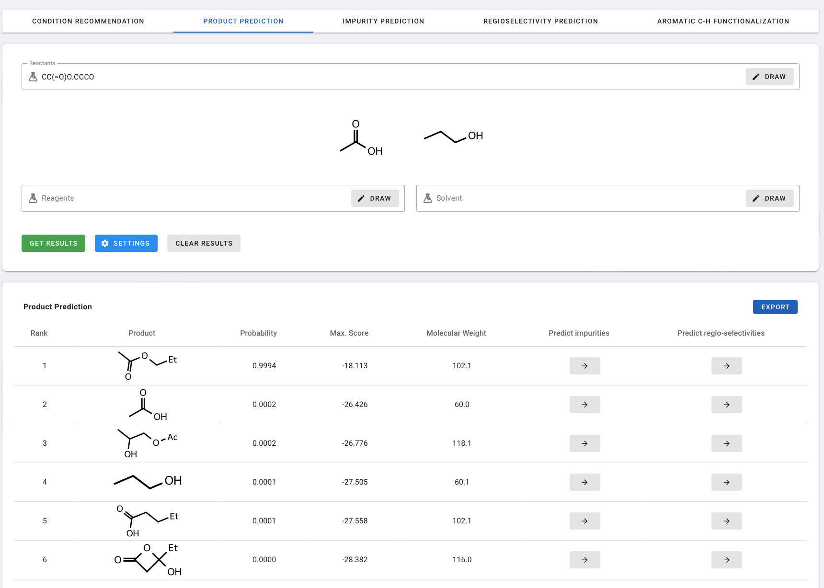Predict impurities arrow for rank 3
The image size is (824, 588).
coord(584,443)
